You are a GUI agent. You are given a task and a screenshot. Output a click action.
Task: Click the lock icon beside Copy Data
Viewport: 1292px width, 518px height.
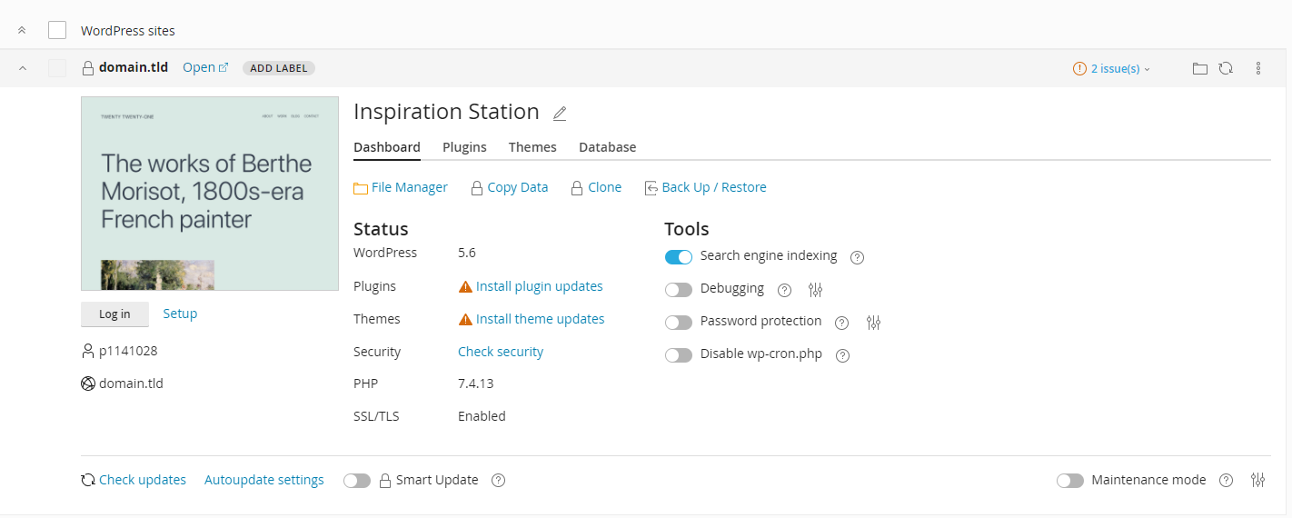476,188
